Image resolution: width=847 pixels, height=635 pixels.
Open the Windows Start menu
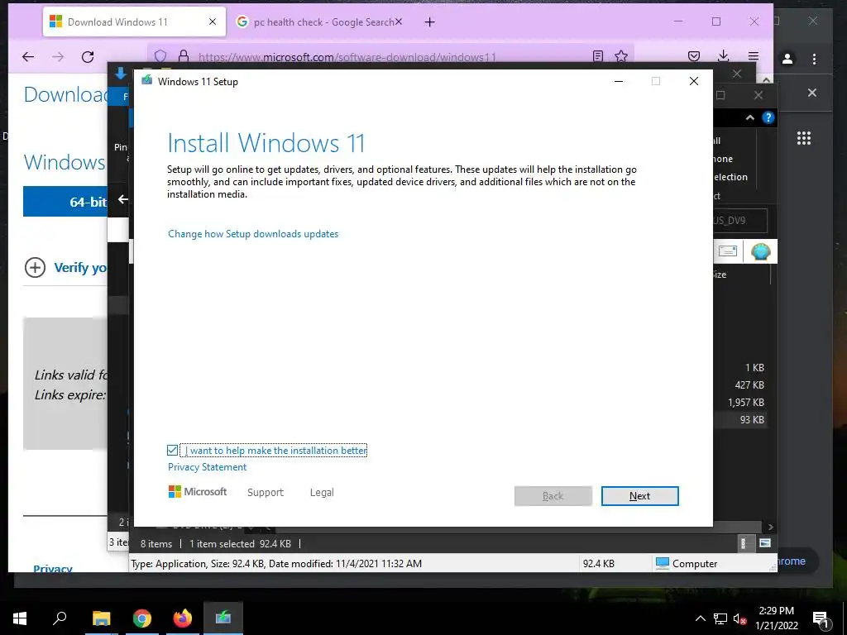click(20, 618)
